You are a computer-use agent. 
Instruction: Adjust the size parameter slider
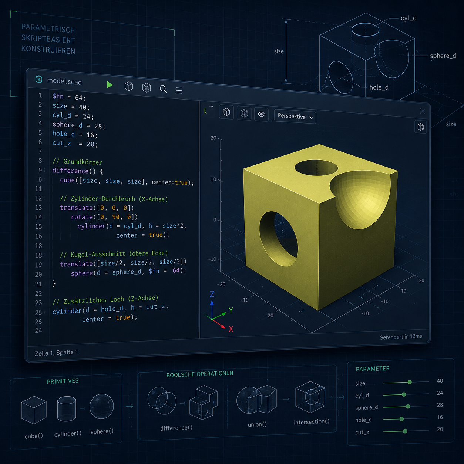point(406,382)
